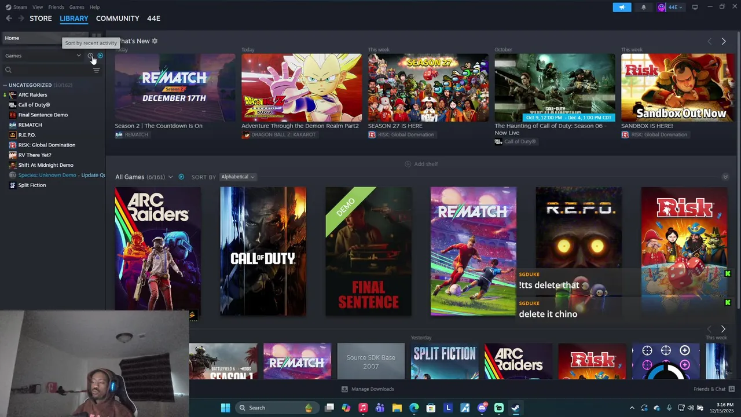Open the 44E profile tab
The image size is (741, 417).
click(x=153, y=19)
